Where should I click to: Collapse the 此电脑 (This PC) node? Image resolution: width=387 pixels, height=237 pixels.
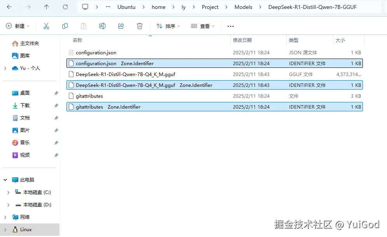(x=5, y=180)
